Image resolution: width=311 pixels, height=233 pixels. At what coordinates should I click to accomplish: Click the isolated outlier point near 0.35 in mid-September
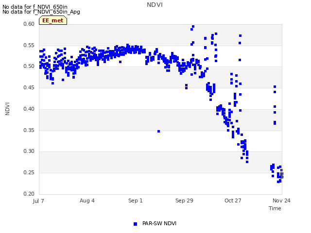pyautogui.click(x=159, y=132)
